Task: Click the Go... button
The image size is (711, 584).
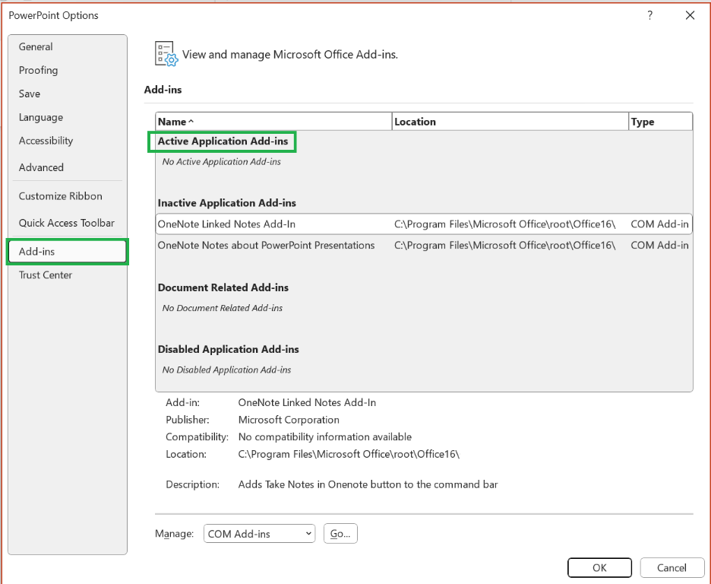Action: click(340, 534)
